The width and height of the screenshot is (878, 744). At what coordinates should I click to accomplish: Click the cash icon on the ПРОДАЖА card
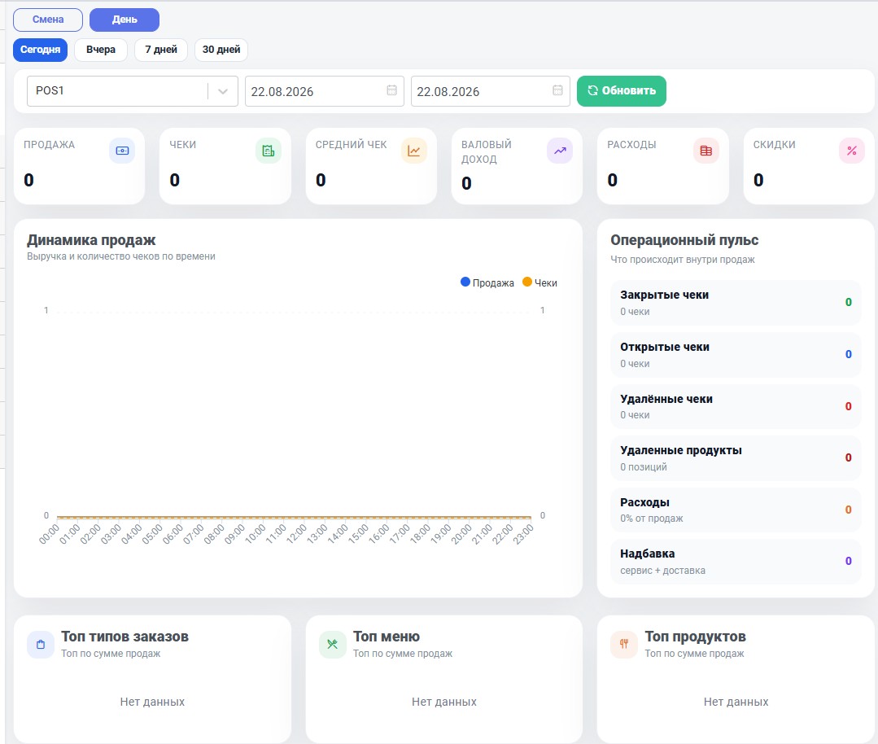[x=122, y=151]
